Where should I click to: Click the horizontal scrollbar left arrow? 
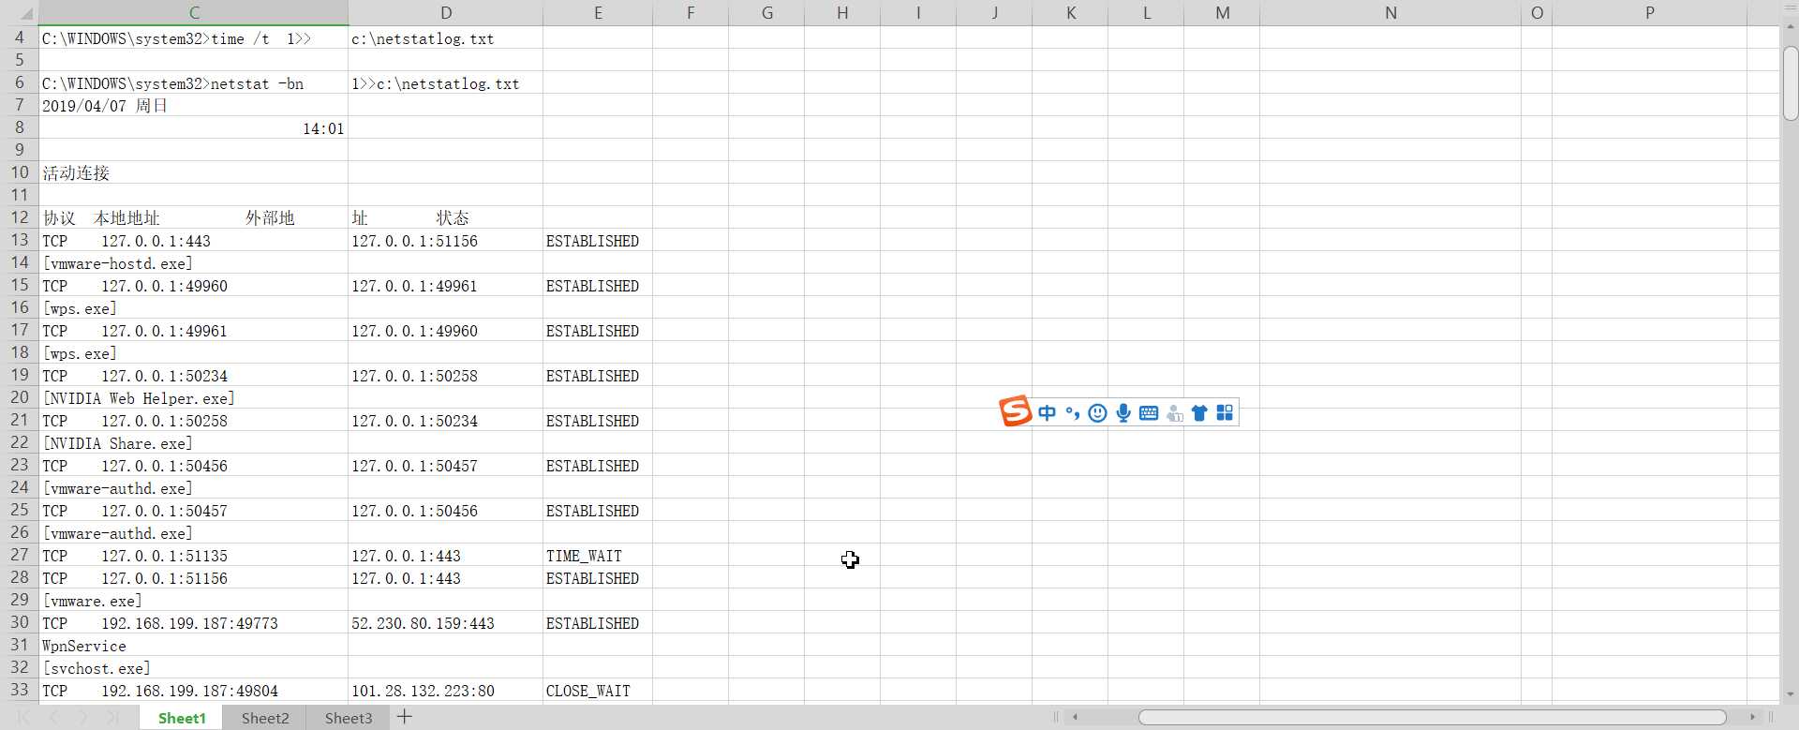[1076, 718]
